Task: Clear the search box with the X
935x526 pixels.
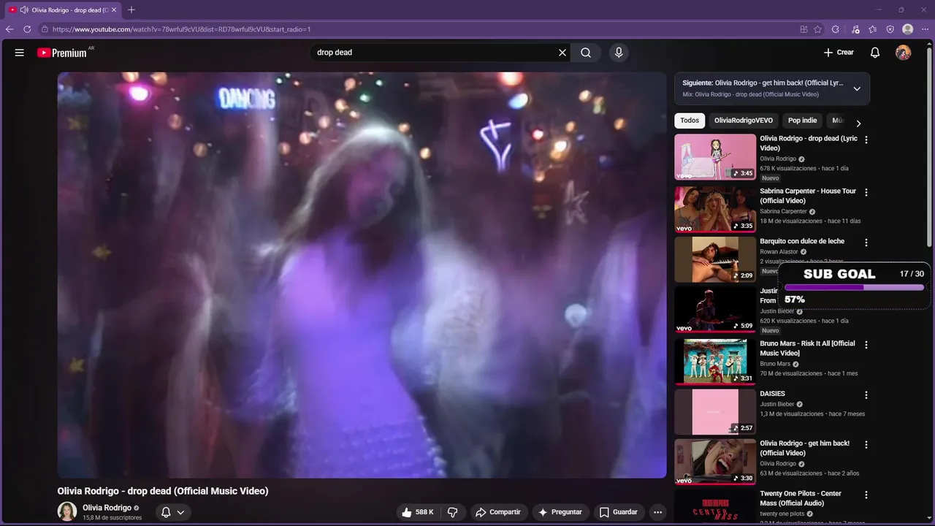Action: 562,53
